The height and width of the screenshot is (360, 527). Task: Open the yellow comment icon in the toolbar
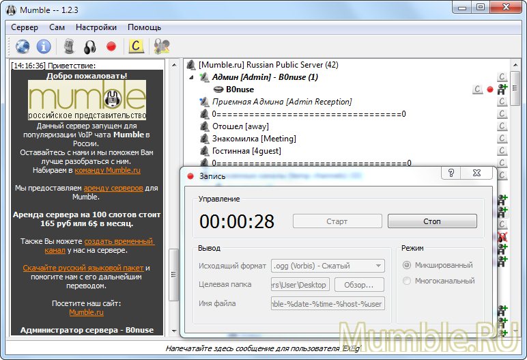coord(137,46)
